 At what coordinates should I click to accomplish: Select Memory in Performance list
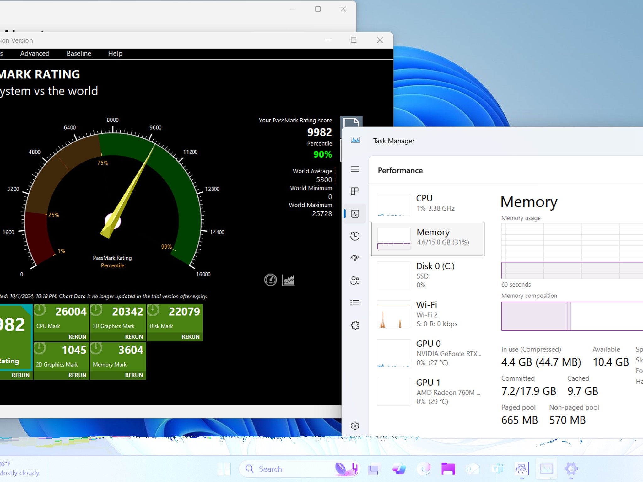point(428,239)
